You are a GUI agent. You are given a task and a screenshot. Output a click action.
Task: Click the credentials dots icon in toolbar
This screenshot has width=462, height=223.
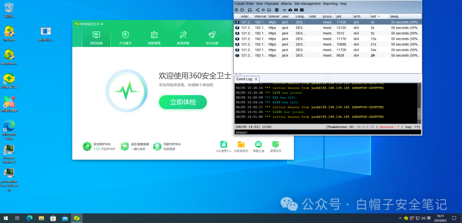click(x=284, y=10)
